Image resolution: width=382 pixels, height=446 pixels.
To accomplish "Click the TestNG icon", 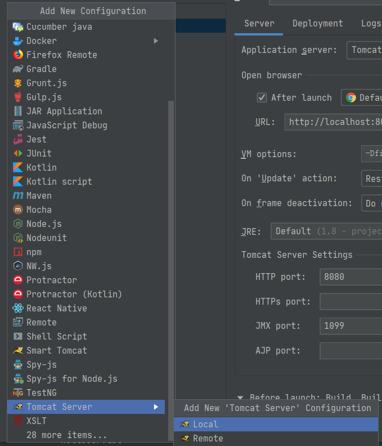I will pyautogui.click(x=17, y=393).
